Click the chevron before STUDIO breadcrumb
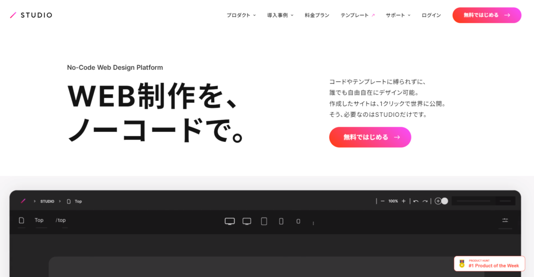 click(34, 201)
